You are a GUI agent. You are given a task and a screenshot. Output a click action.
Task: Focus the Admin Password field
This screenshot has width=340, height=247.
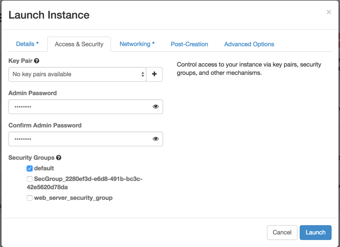pos(79,107)
